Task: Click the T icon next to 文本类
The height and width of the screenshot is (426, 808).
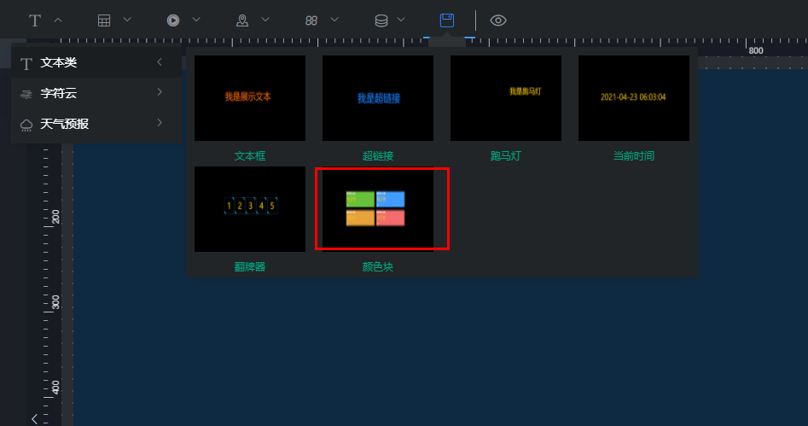Action: 26,64
